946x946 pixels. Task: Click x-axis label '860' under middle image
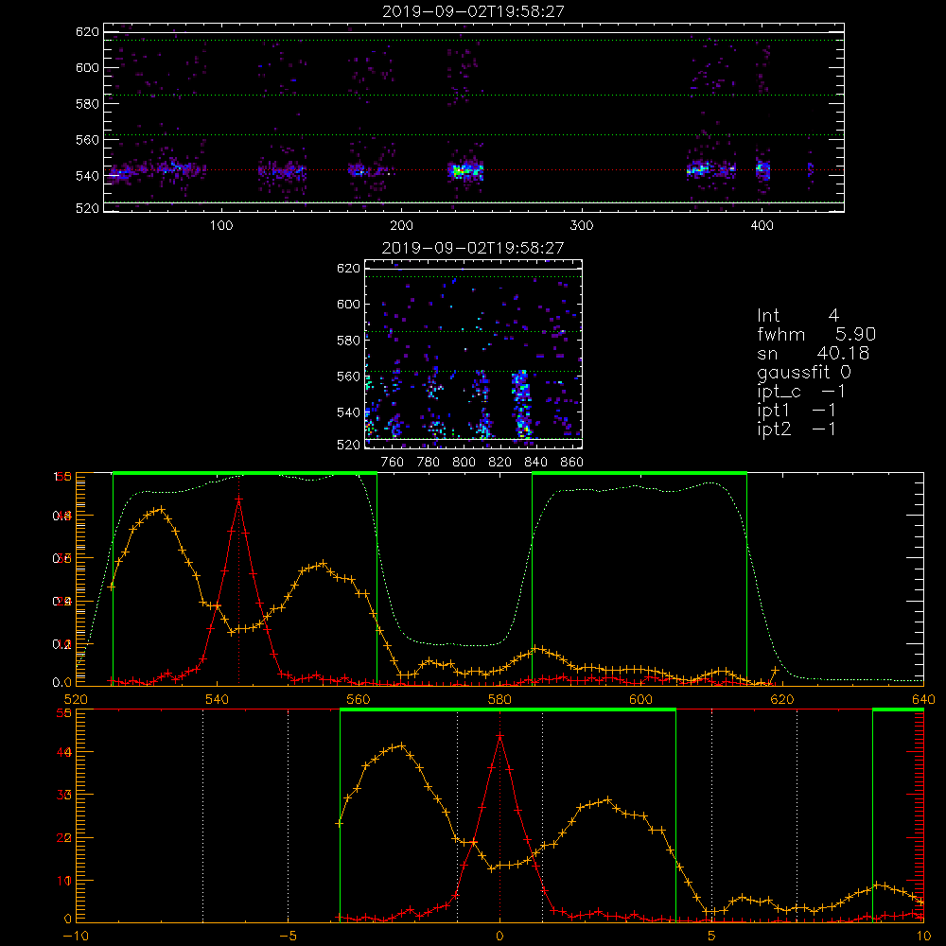tap(572, 463)
